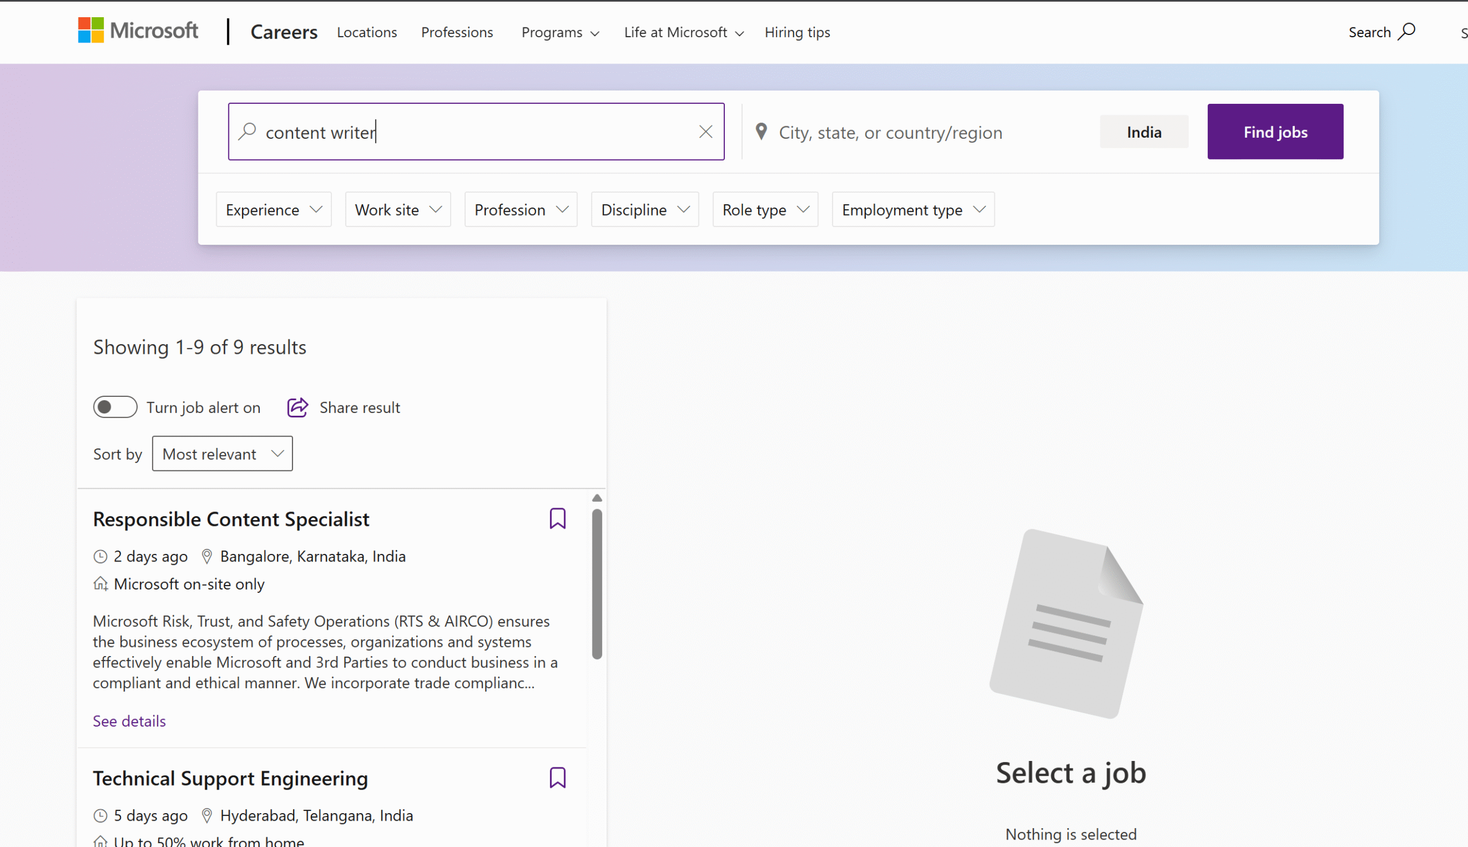This screenshot has height=847, width=1468.
Task: Click the location pin icon in search
Action: point(761,132)
